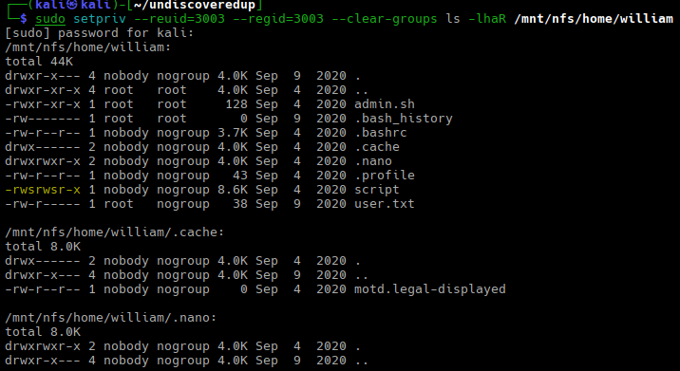Click the '--clear-groups' option
Viewport: 680px width, 371px height.
[x=385, y=19]
